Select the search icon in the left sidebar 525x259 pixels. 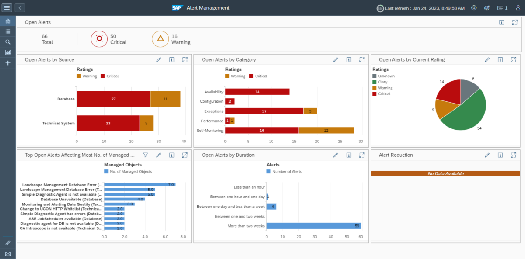pyautogui.click(x=7, y=41)
